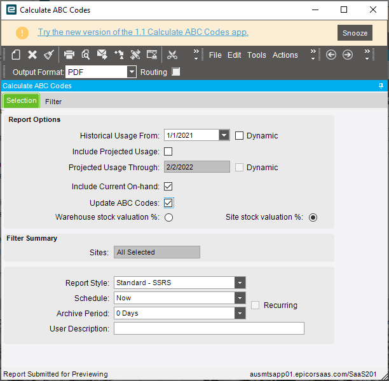
Task: Open the Output Format dropdown
Action: 132,72
